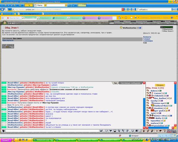Click the walking figure icon in chat toolbar
Image resolution: width=178 pixels, height=142 pixels.
[x=119, y=131]
